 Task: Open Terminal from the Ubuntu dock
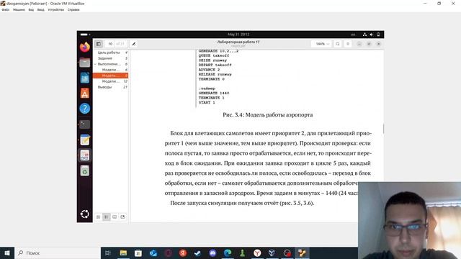click(85, 124)
